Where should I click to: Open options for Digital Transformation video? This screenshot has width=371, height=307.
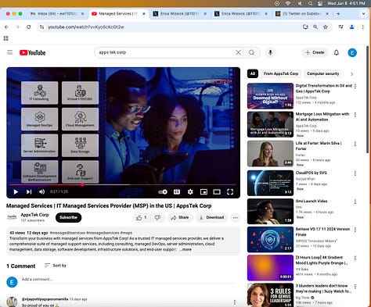(355, 87)
